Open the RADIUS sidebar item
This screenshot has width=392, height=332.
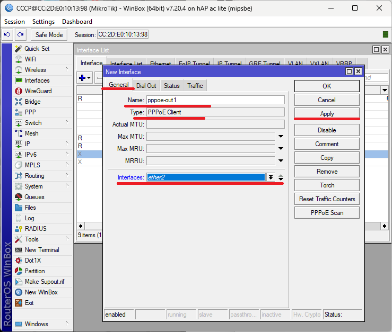click(36, 229)
